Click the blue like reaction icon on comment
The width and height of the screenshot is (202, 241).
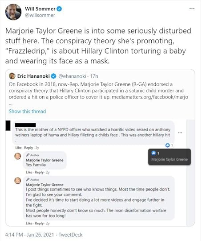coord(167,145)
